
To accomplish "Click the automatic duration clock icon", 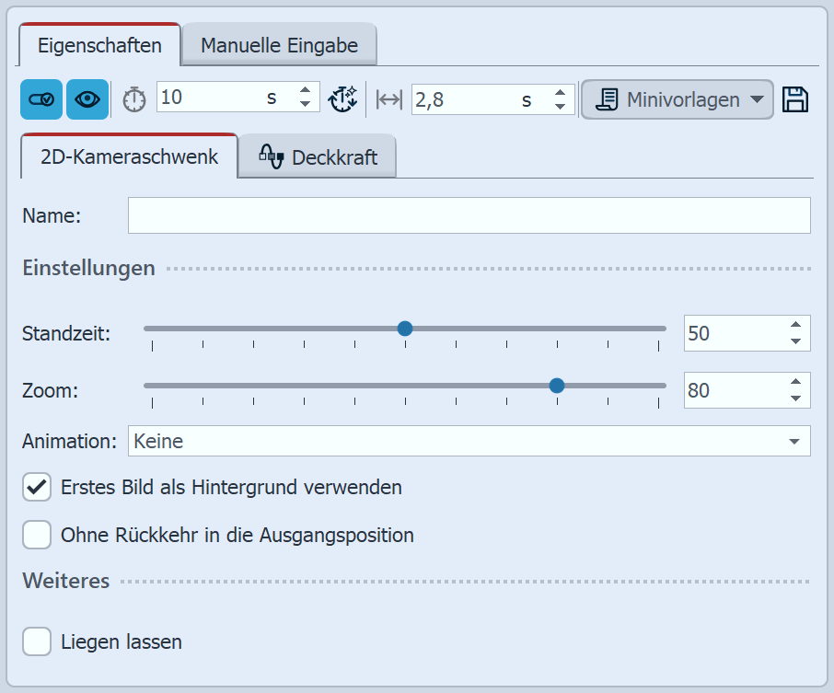I will 343,99.
